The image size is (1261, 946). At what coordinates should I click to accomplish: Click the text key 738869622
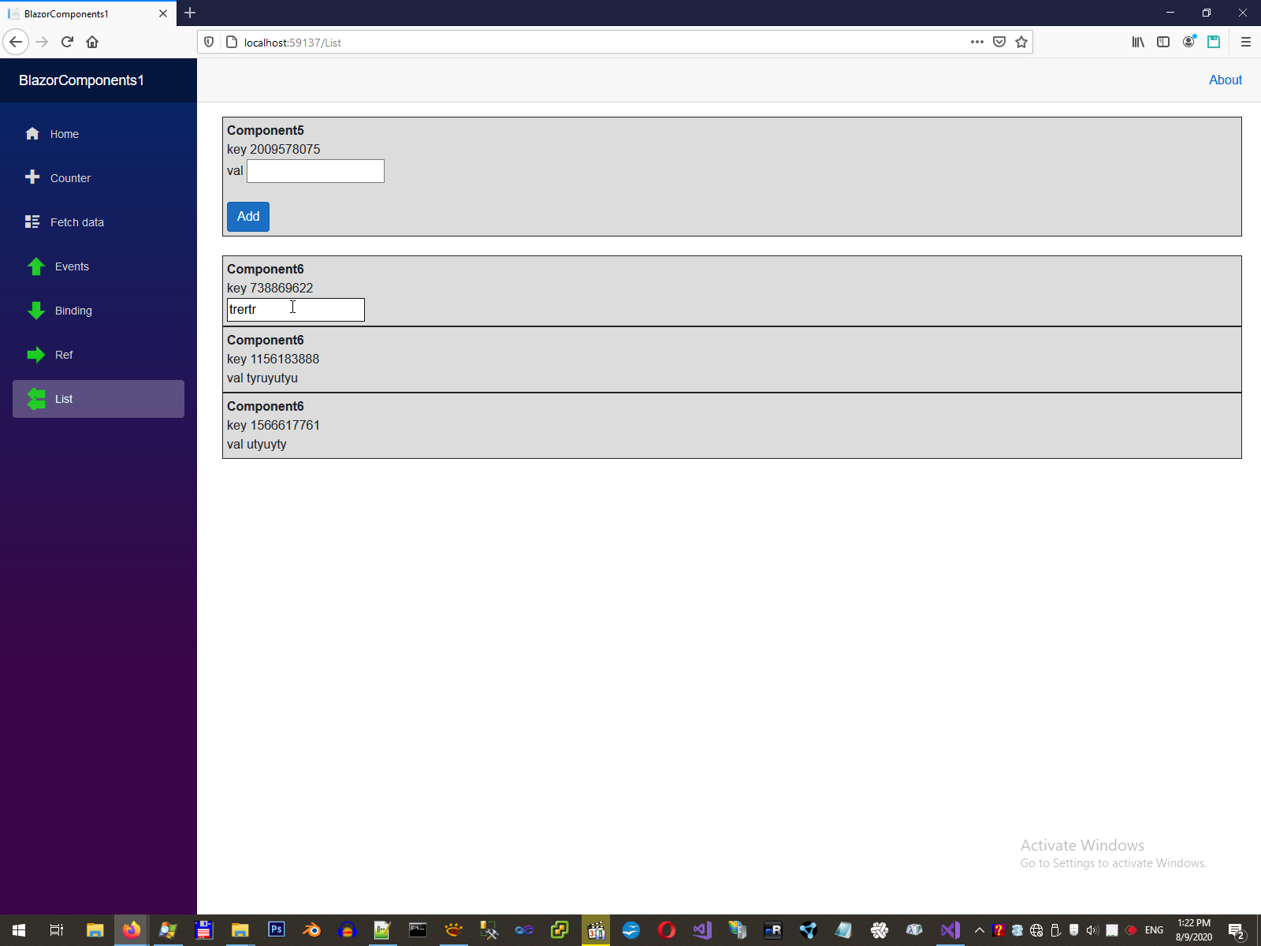270,289
